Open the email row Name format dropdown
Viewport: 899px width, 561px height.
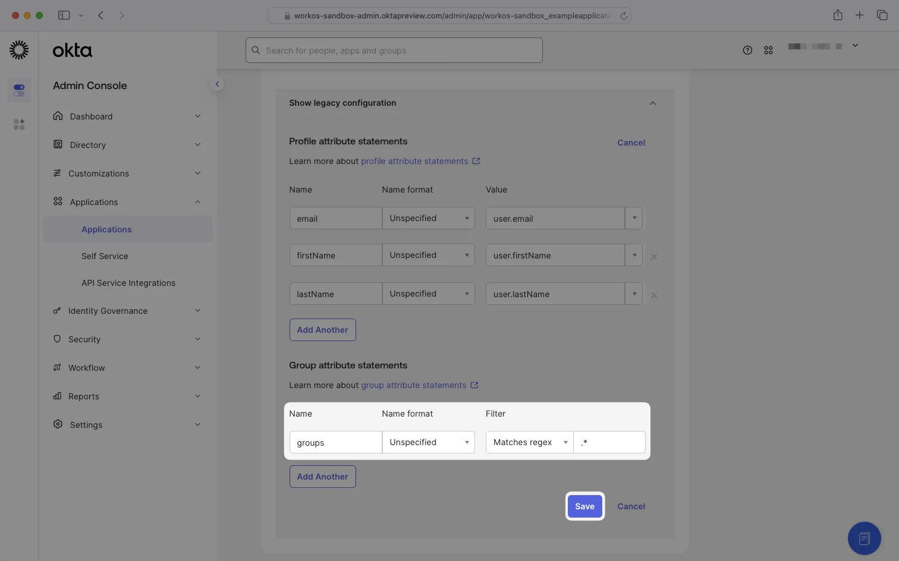click(x=428, y=218)
